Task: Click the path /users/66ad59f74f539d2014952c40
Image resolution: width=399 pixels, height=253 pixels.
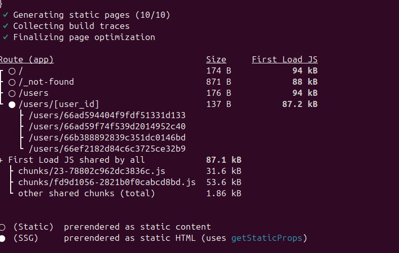Action: coord(107,127)
